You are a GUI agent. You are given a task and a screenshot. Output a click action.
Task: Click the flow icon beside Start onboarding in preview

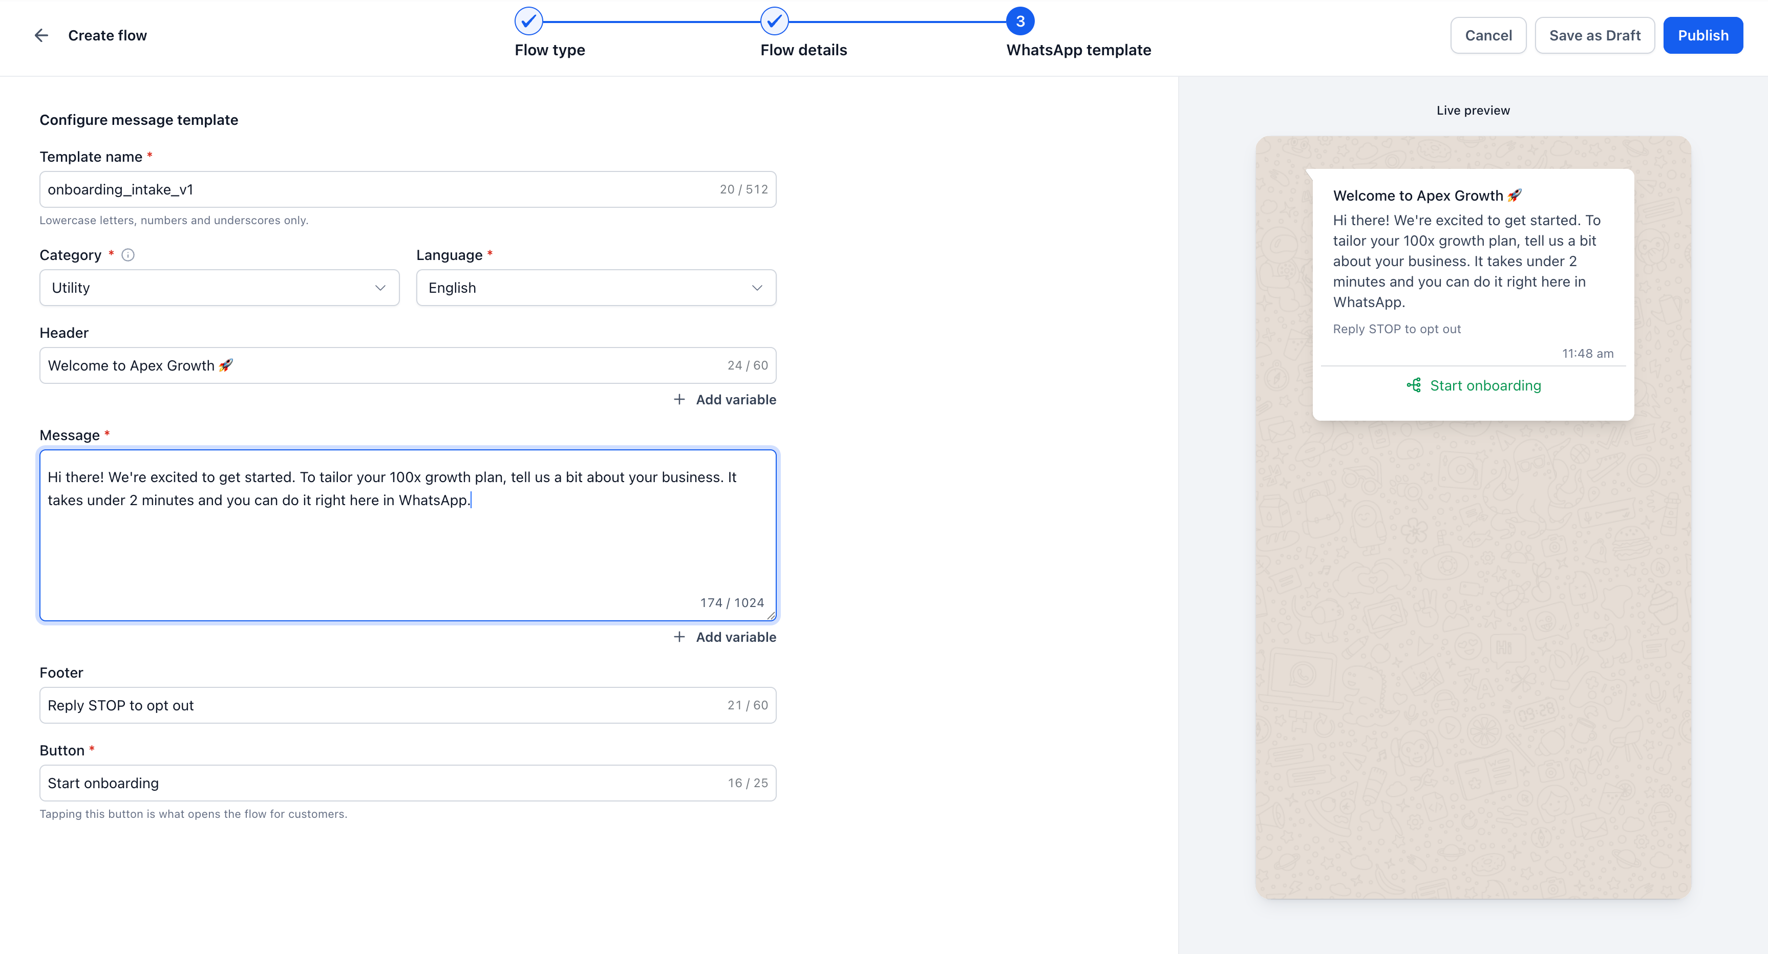pos(1414,385)
